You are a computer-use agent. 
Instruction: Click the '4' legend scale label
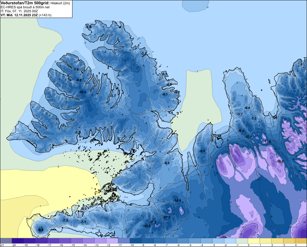pos(296,245)
